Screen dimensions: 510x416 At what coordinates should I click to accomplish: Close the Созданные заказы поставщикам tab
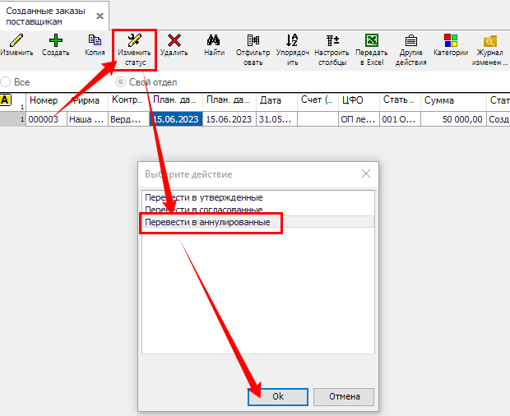[x=100, y=15]
